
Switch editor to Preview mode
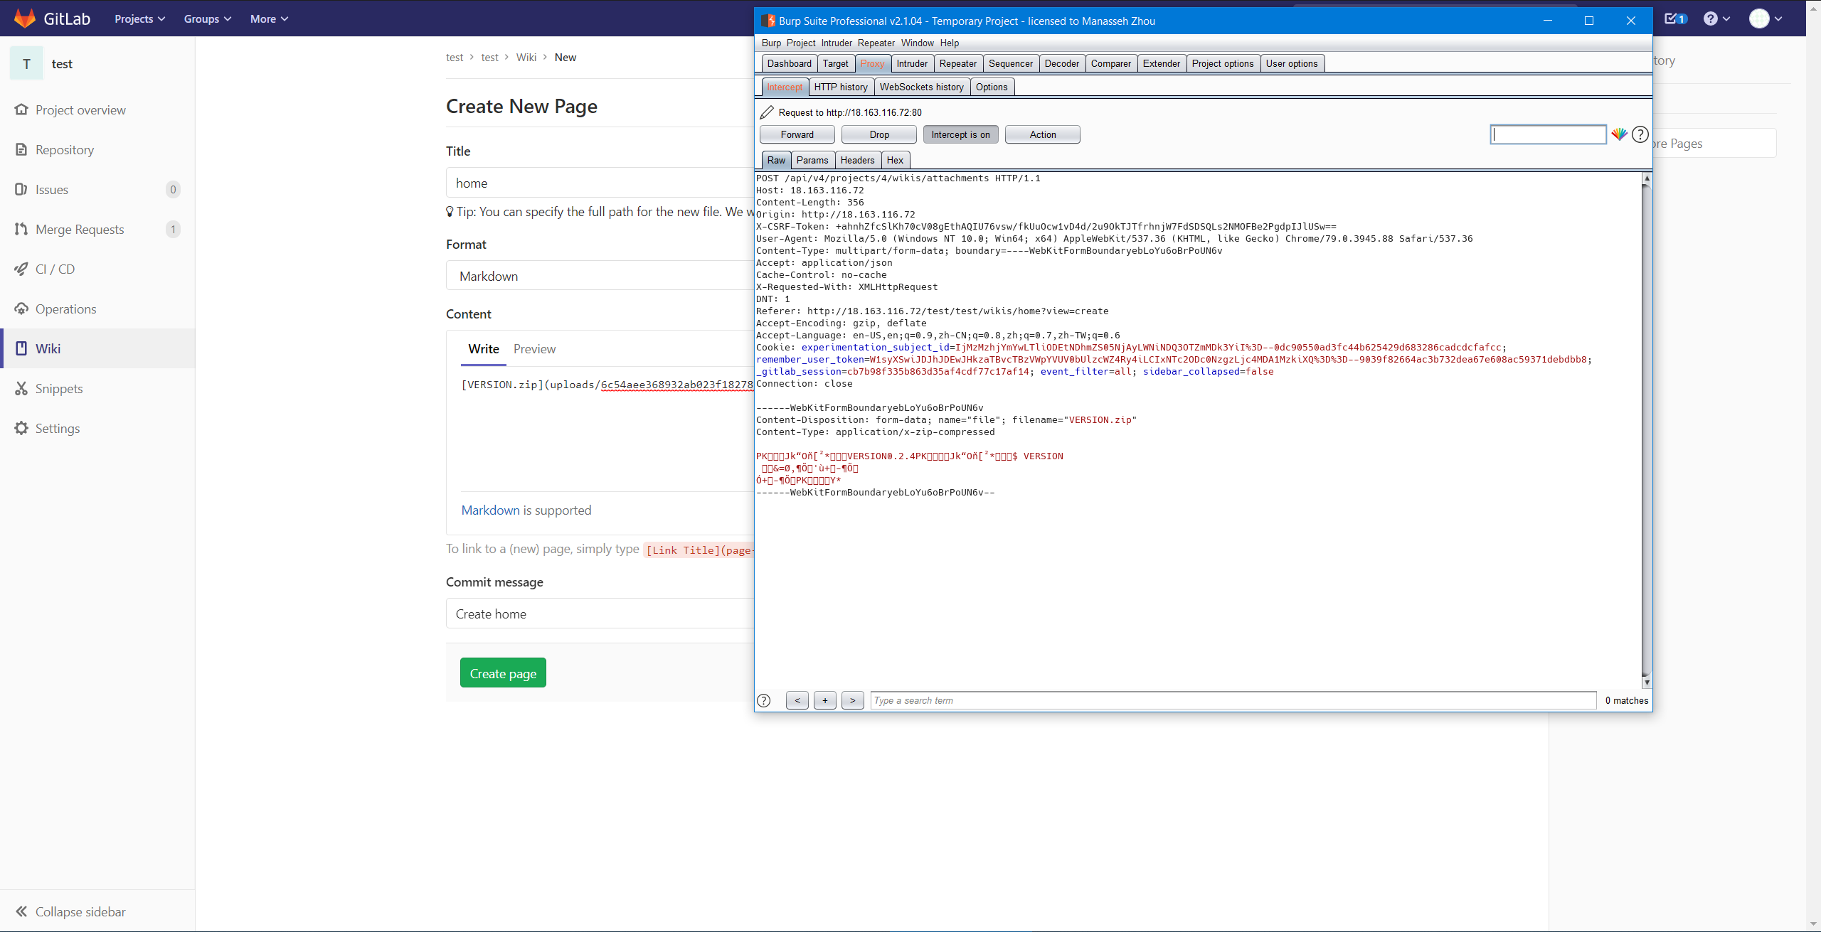point(534,349)
